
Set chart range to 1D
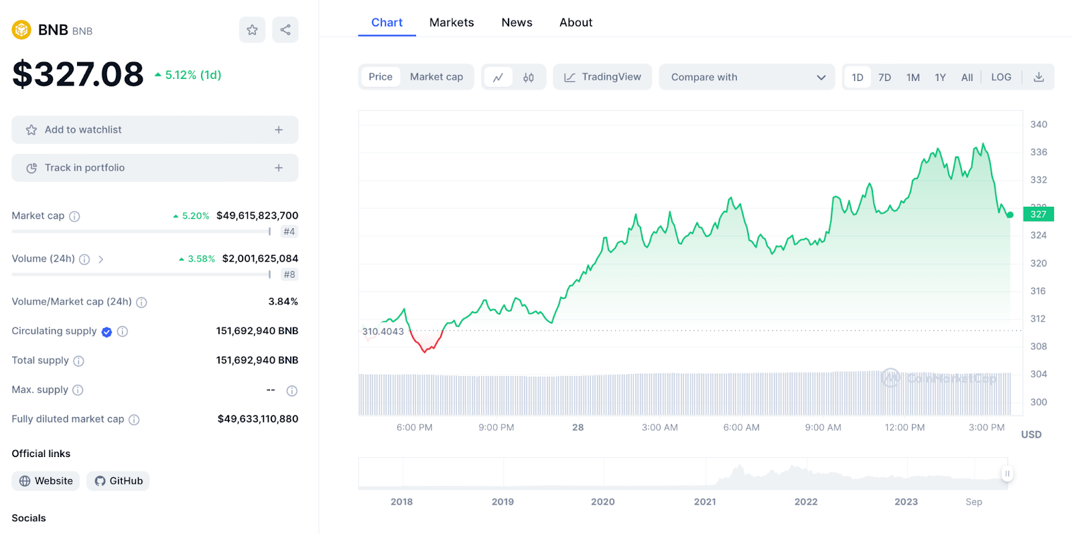coord(858,77)
